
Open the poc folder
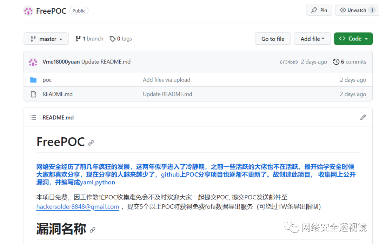pos(47,80)
